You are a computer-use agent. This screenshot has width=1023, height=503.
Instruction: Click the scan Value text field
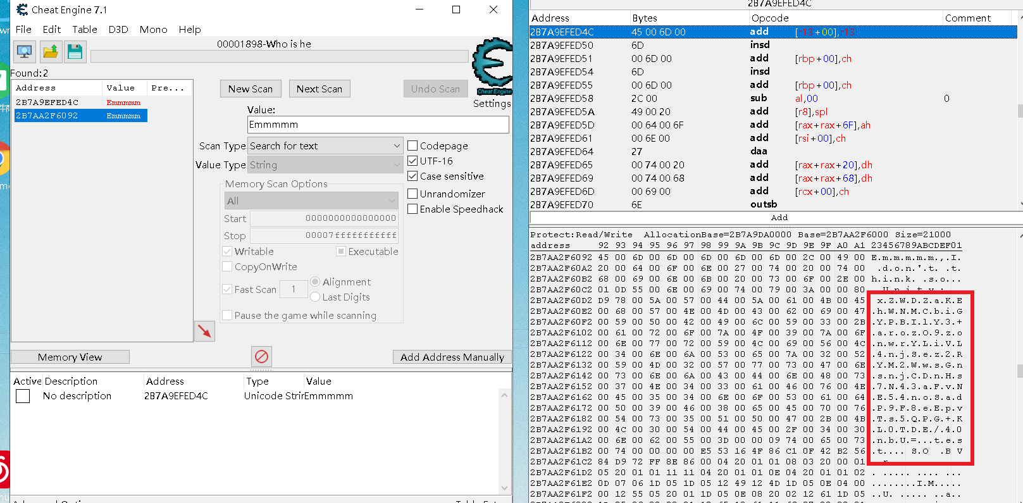click(x=378, y=125)
